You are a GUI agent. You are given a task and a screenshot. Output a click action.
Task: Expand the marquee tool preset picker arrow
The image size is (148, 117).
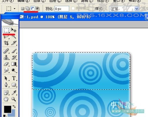pos(14,9)
